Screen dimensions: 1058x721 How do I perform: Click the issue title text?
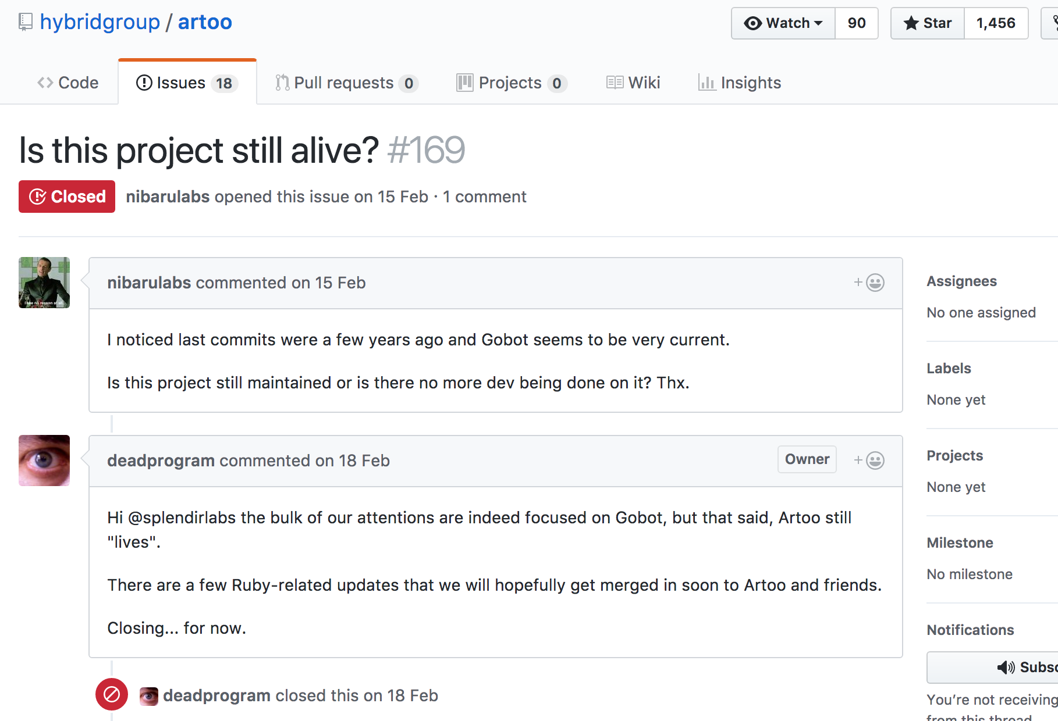pyautogui.click(x=199, y=150)
